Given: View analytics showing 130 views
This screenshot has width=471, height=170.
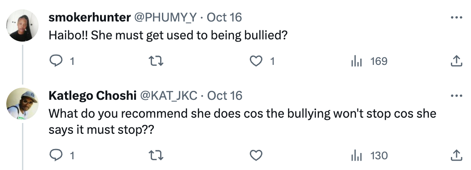Looking at the screenshot, I should 369,156.
